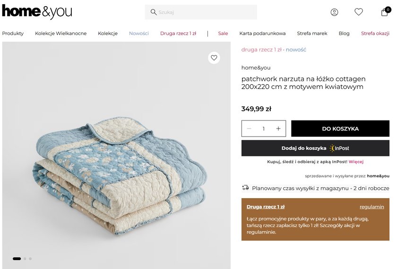
Task: Focus the Szukaj search field
Action: click(x=206, y=12)
